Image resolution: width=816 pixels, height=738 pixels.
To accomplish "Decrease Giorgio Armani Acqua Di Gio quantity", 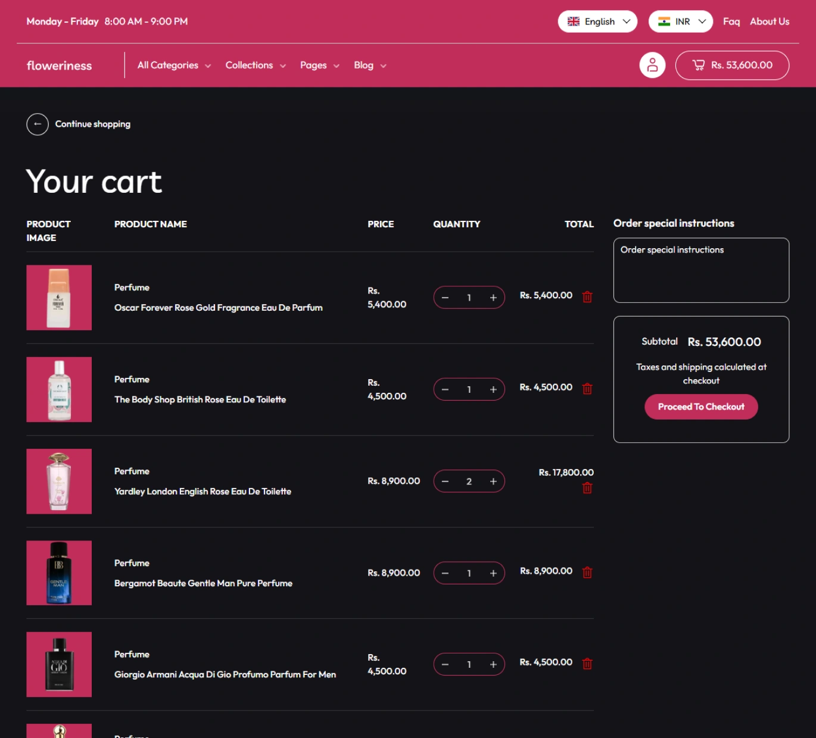I will click(x=445, y=664).
